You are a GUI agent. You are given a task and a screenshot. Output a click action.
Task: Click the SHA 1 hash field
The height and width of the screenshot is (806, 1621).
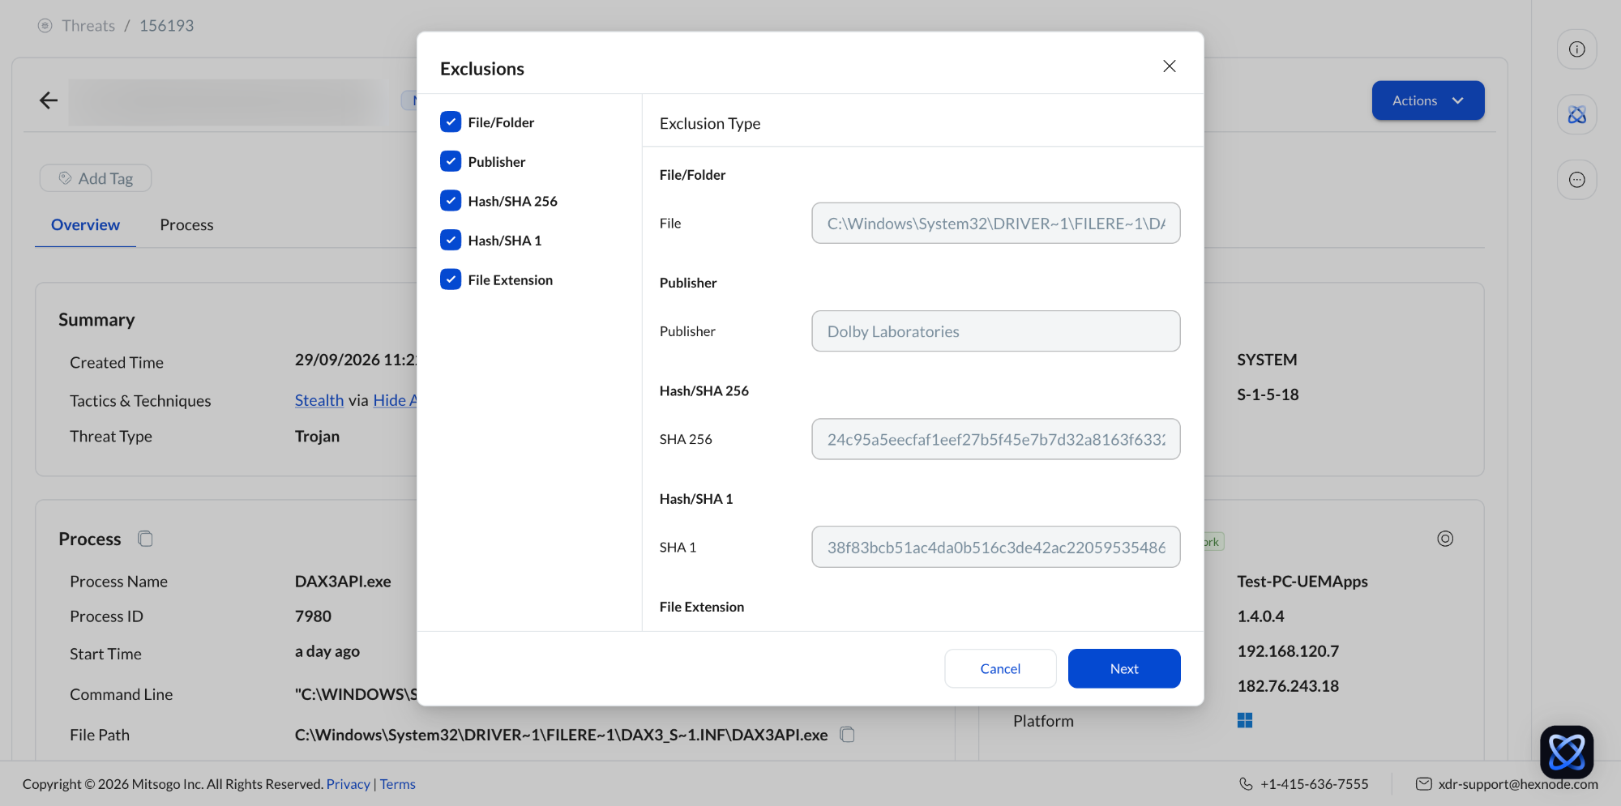[995, 547]
